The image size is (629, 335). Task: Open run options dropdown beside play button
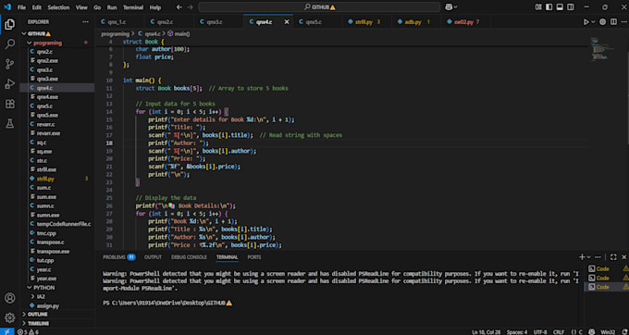click(593, 22)
